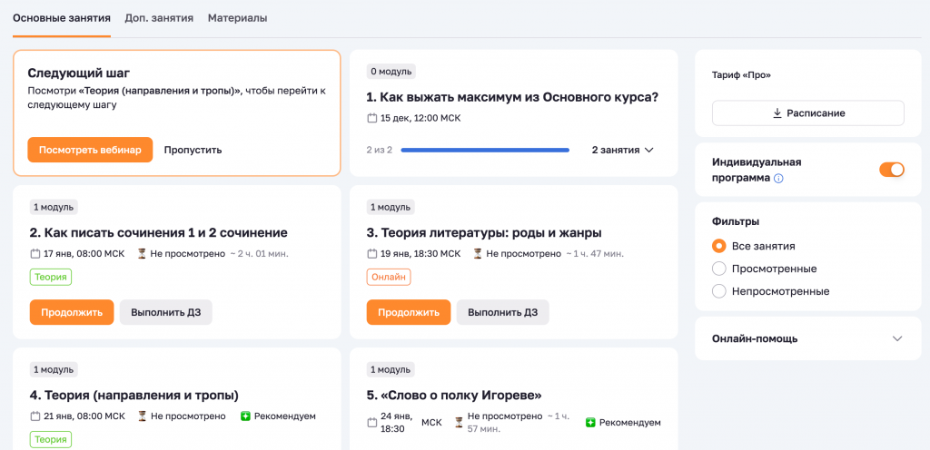Click green Рекомендуем icon in lesson 5 card
This screenshot has width=930, height=450.
pyautogui.click(x=590, y=423)
